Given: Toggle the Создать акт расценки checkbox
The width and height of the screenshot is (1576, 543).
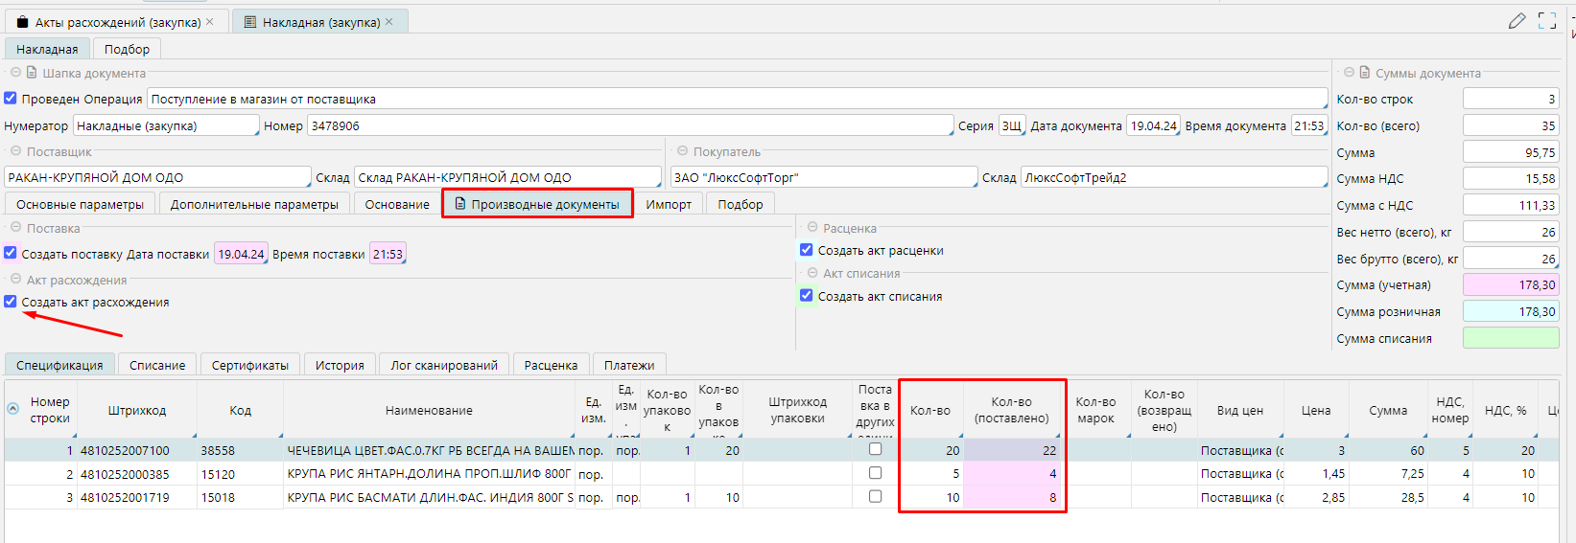Looking at the screenshot, I should point(807,250).
